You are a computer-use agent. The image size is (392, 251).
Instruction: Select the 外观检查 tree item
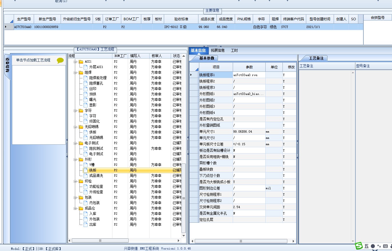click(96, 192)
